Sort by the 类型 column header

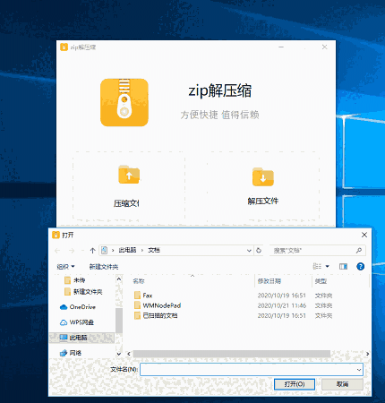pos(321,281)
